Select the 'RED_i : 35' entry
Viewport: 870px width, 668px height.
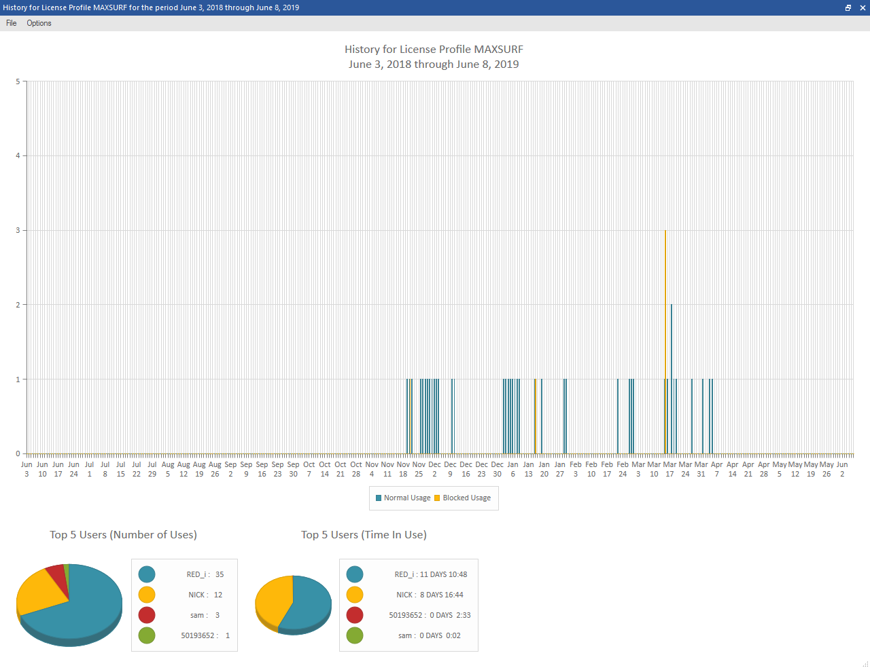coord(205,574)
